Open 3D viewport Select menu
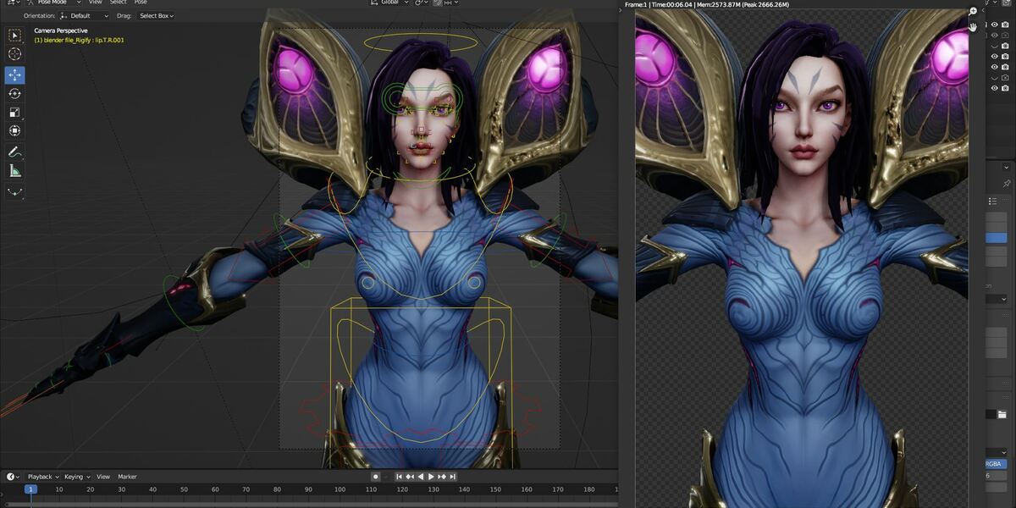 click(118, 3)
